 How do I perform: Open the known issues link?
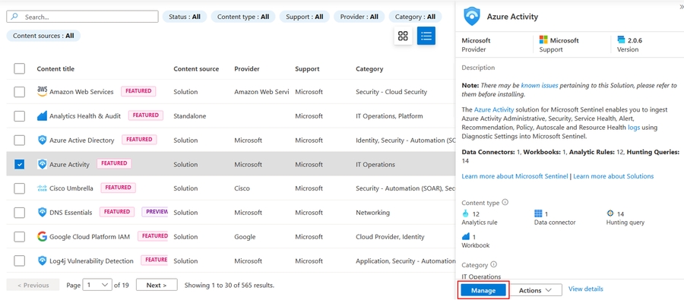(540, 86)
